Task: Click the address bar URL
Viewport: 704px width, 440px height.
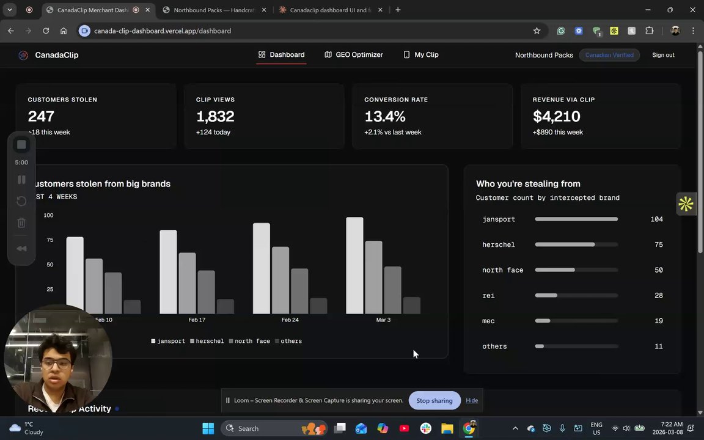Action: point(163,31)
